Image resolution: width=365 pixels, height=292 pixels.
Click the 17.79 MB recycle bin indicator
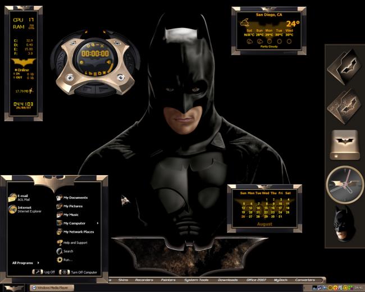pyautogui.click(x=24, y=91)
